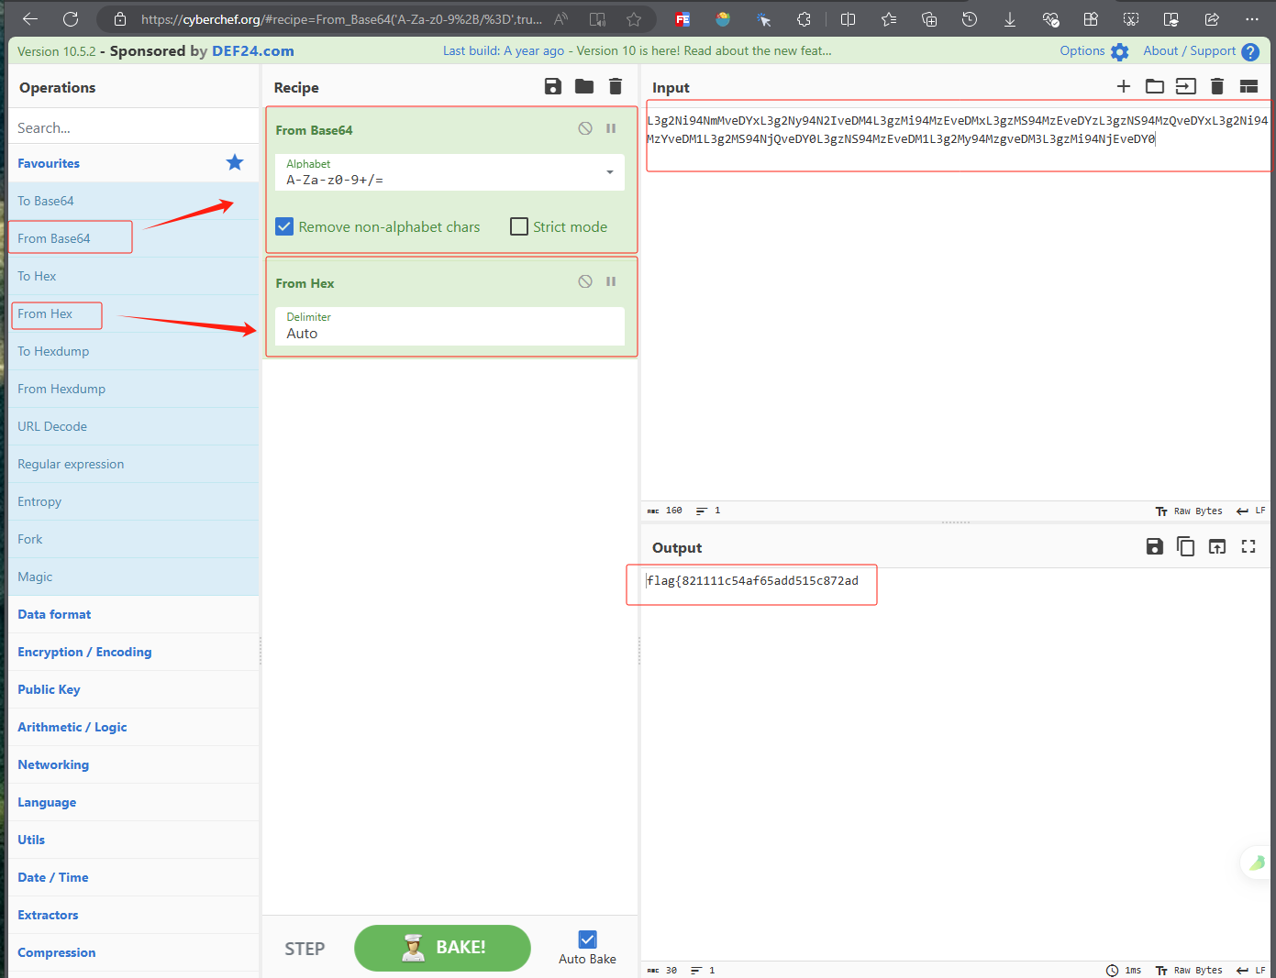Select the To Hexdump operation
This screenshot has width=1276, height=978.
[134, 351]
